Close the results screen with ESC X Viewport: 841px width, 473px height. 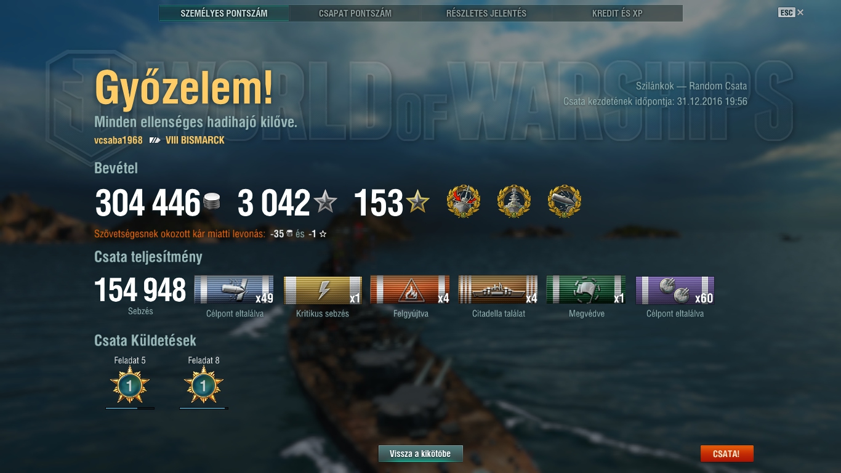(x=791, y=12)
